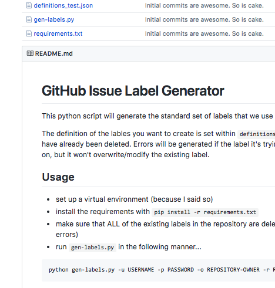The image size is (275, 288).
Task: Click the README.md header label
Action: point(54,53)
